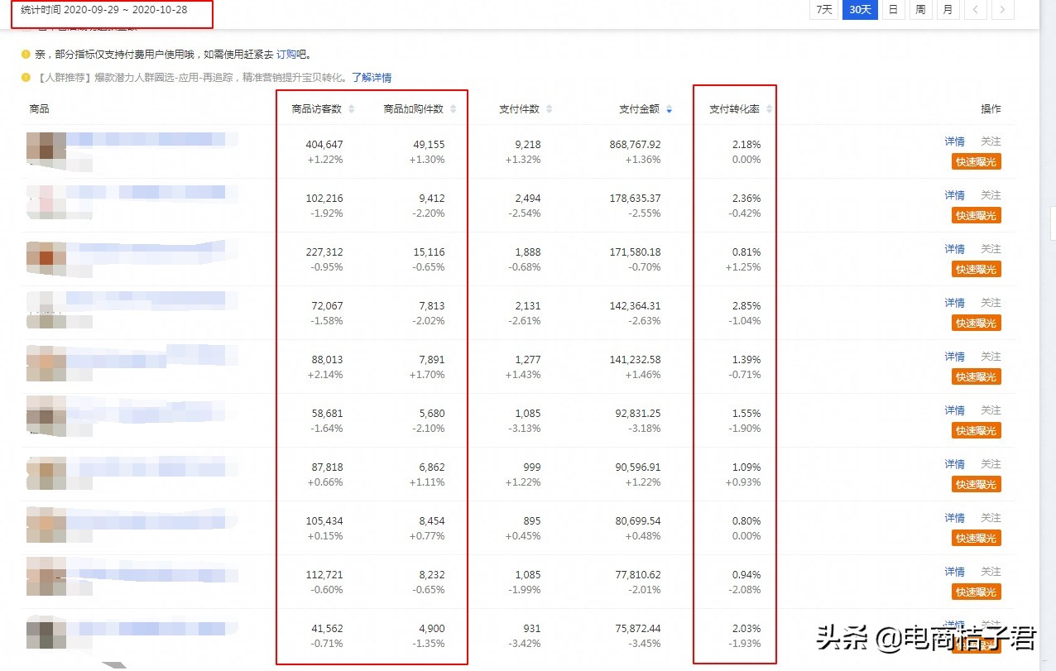The width and height of the screenshot is (1056, 671).
Task: Click the 9,218 paid items cell
Action: click(527, 145)
